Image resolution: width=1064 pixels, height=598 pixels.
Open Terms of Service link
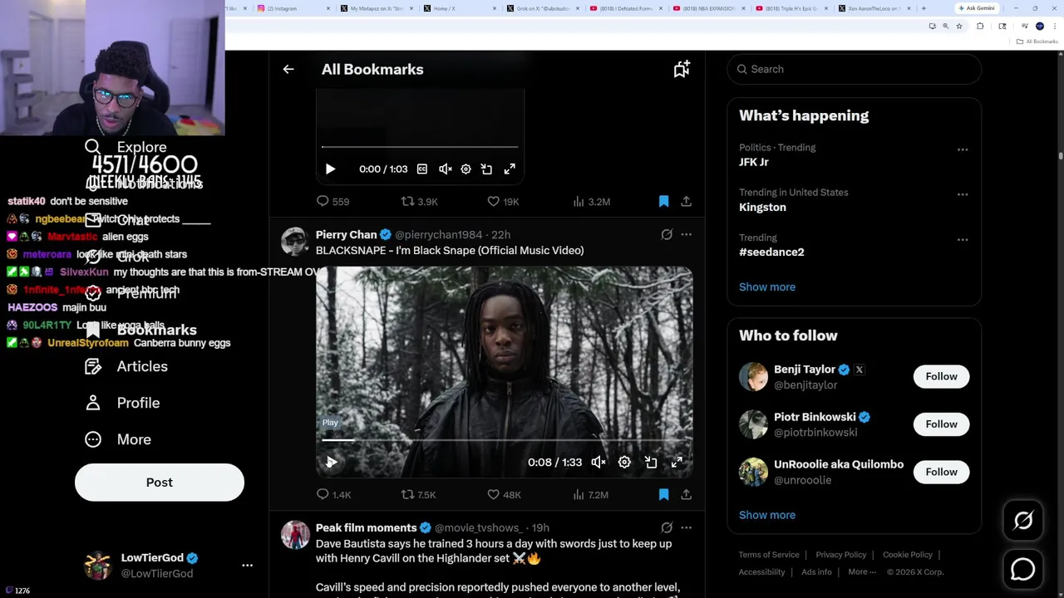coord(769,555)
